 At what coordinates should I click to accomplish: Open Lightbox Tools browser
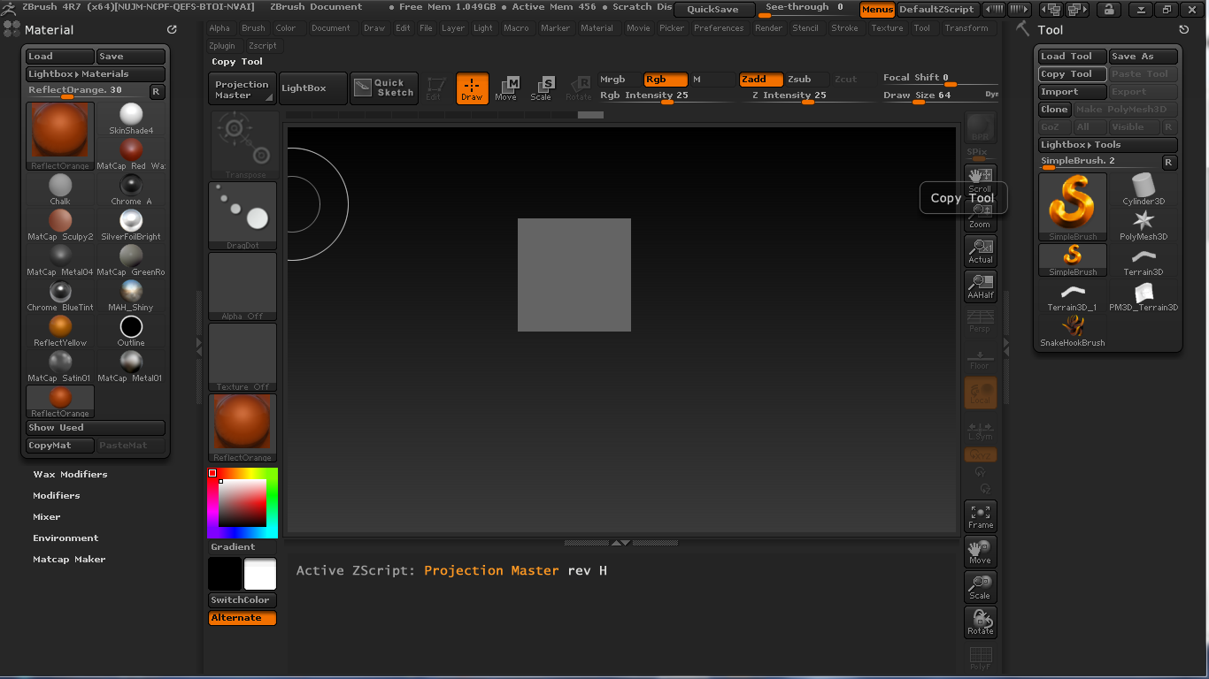pos(1108,145)
